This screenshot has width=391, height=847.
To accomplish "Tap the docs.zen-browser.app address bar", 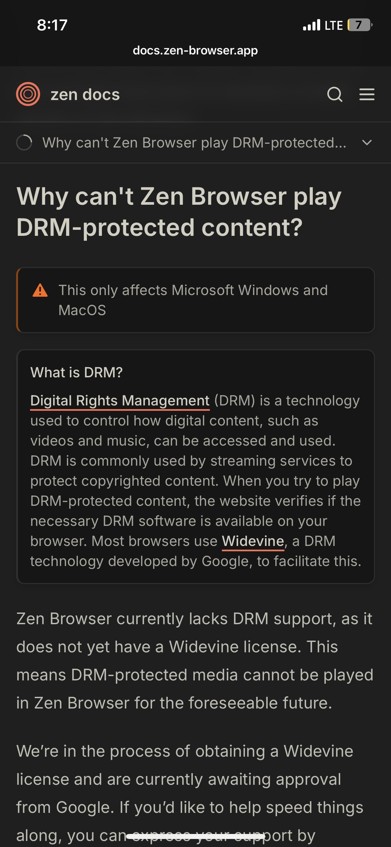I will pos(195,51).
